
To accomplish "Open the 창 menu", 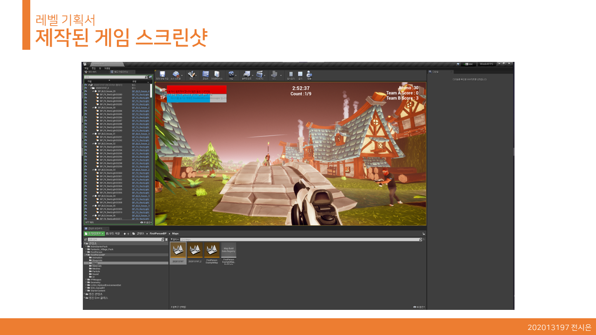I will pyautogui.click(x=100, y=68).
